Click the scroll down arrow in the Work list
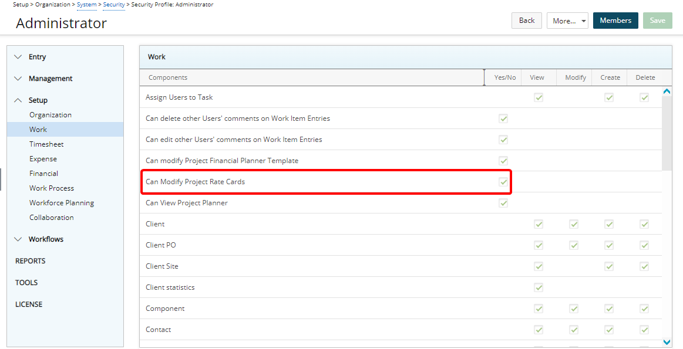Viewport: 683px width, 349px height. click(x=667, y=342)
